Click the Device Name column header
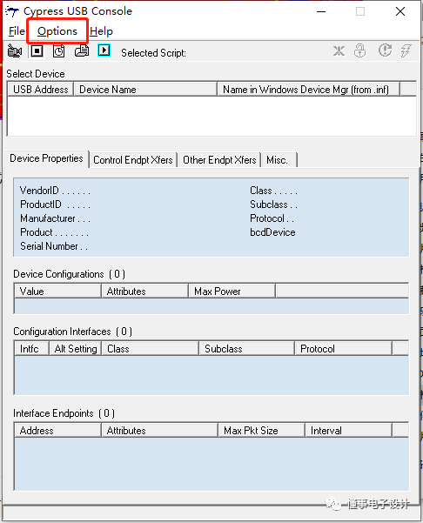Screen dimensions: 423x523 pyautogui.click(x=145, y=90)
